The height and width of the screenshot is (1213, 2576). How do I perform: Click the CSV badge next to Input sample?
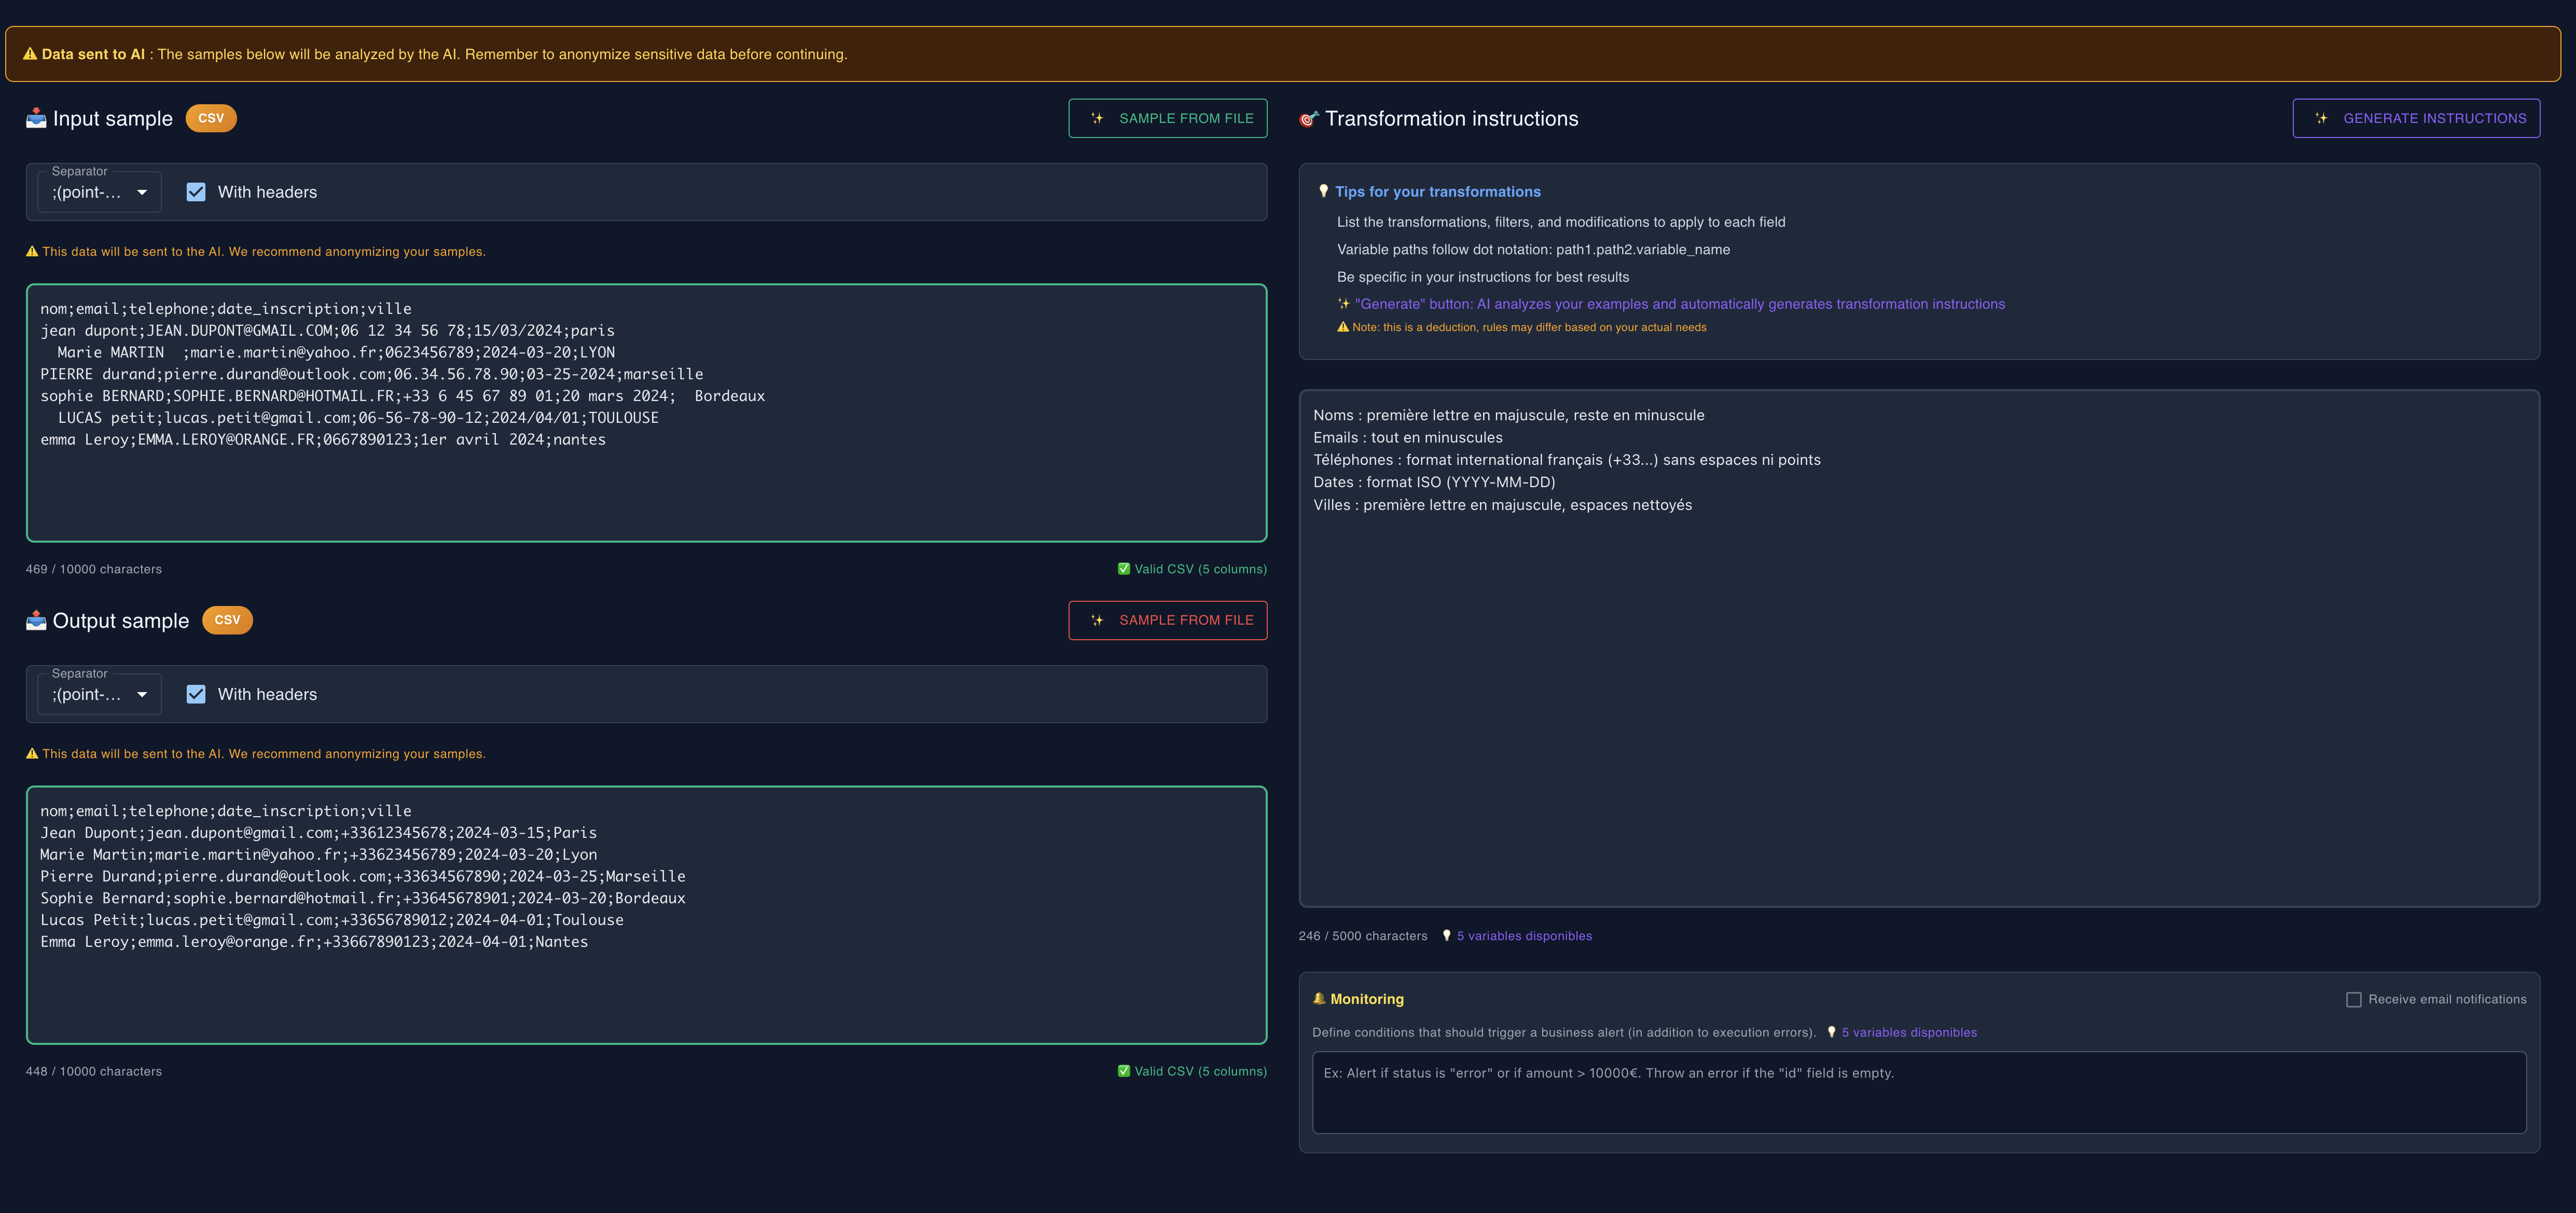click(210, 118)
